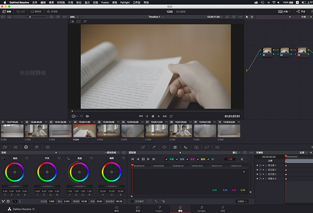The width and height of the screenshot is (313, 213).
Task: Open the Fusion page at bottom
Action: pos(159,208)
